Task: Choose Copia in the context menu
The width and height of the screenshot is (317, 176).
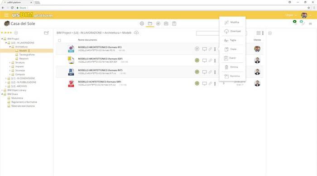Action: (232, 49)
